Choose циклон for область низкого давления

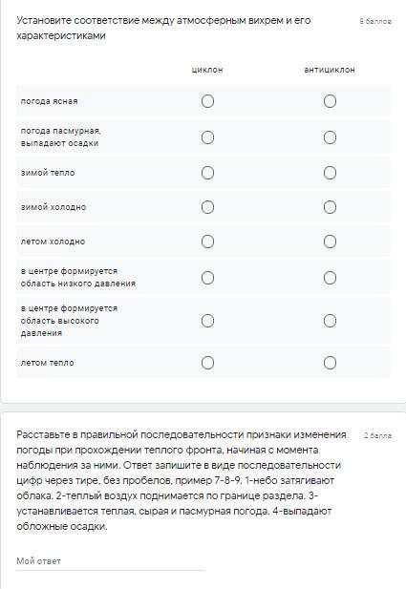tap(207, 278)
